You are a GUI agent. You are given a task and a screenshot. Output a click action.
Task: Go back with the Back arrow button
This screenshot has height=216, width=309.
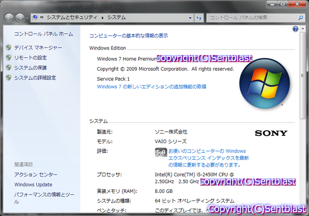coord(9,18)
